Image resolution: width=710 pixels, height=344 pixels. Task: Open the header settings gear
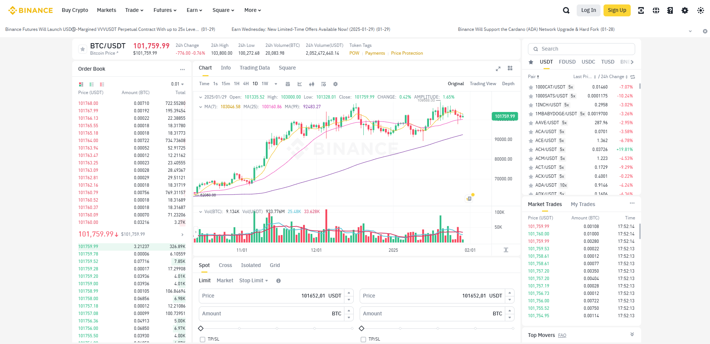tap(685, 10)
